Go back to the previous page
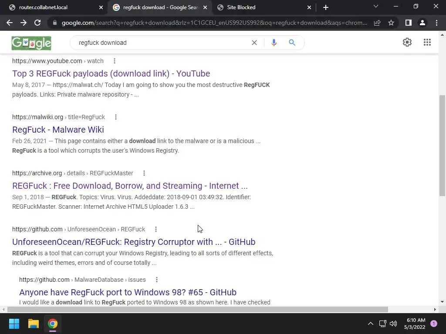This screenshot has width=446, height=334. tap(10, 23)
